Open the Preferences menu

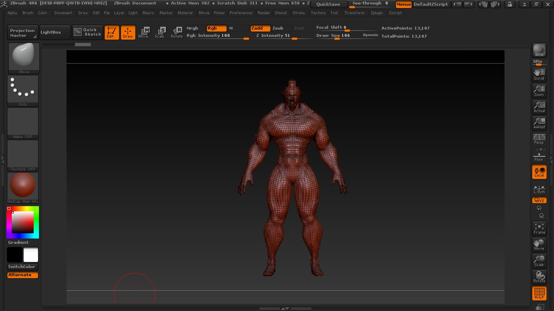click(241, 13)
